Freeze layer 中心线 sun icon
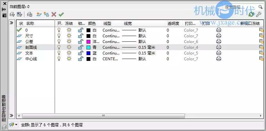 pyautogui.click(x=69, y=59)
